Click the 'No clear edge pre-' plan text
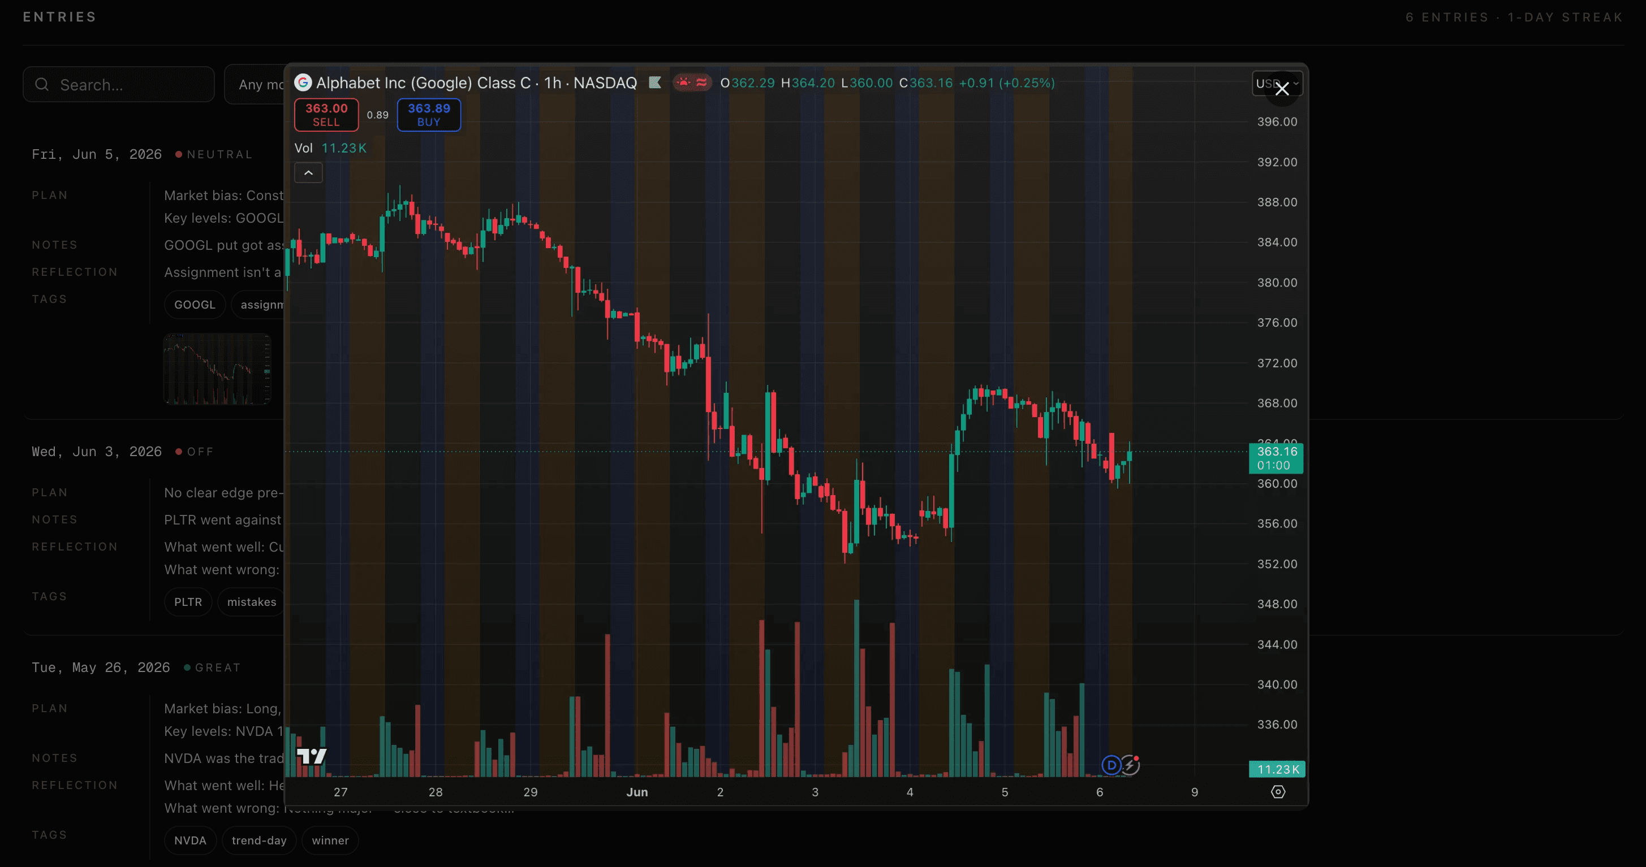This screenshot has height=867, width=1646. click(x=223, y=493)
